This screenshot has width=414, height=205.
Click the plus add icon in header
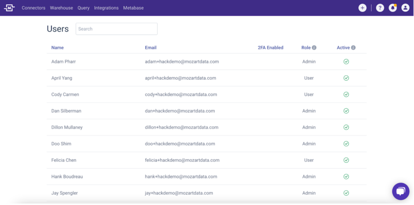tap(362, 8)
